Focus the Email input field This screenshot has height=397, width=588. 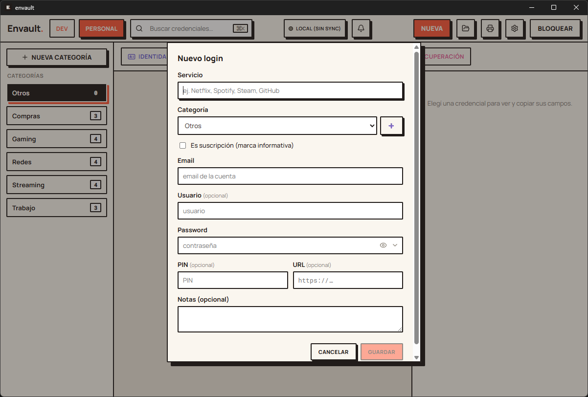(290, 176)
